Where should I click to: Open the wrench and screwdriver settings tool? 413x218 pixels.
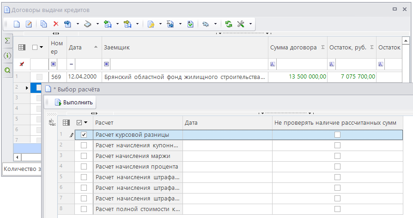(241, 24)
